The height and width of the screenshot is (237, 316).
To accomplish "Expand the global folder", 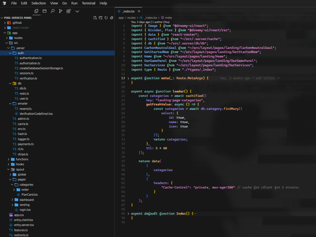I will [10, 174].
